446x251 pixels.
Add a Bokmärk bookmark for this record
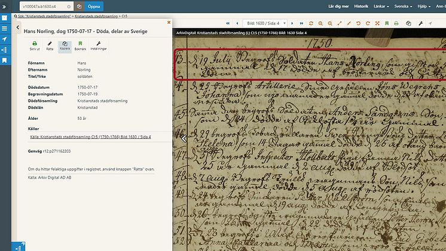click(80, 46)
